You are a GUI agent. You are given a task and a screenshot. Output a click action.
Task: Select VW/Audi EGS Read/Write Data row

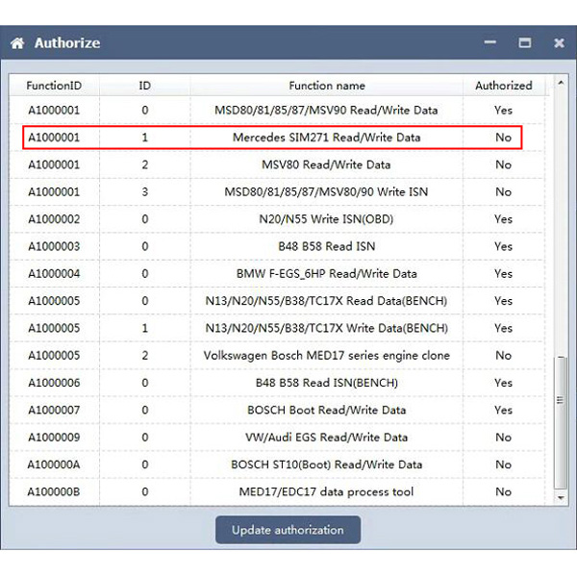pos(277,438)
